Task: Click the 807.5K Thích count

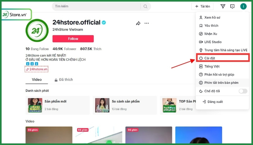Action: click(x=91, y=49)
